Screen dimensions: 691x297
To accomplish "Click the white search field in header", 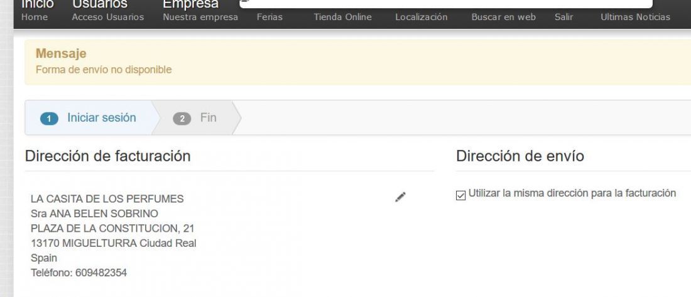I will pyautogui.click(x=446, y=4).
